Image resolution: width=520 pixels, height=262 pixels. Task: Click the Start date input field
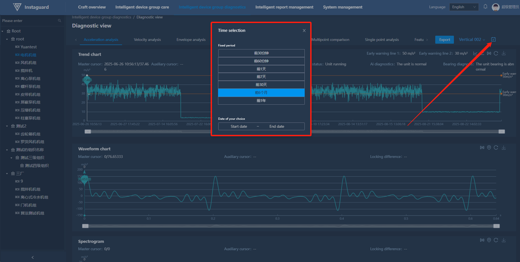pos(239,127)
